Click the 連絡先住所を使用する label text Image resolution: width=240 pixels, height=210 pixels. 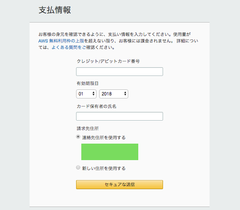(x=104, y=138)
